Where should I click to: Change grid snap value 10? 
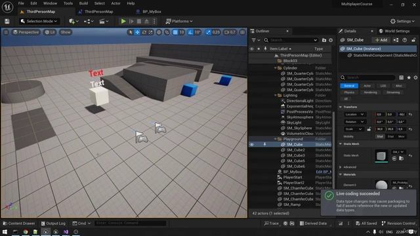[182, 32]
